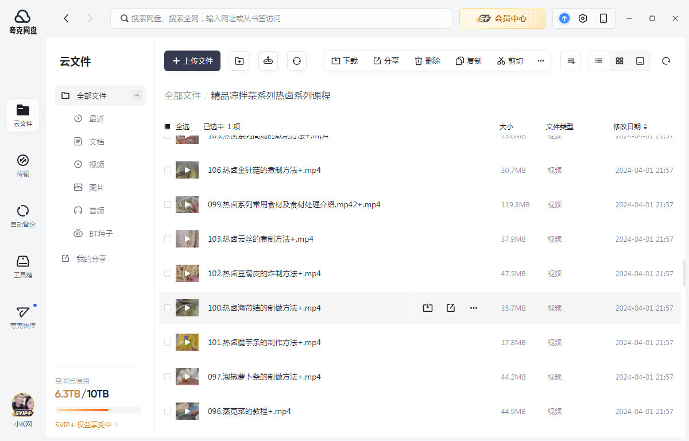689x441 pixels.
Task: Open the sort order icon
Action: coord(571,61)
